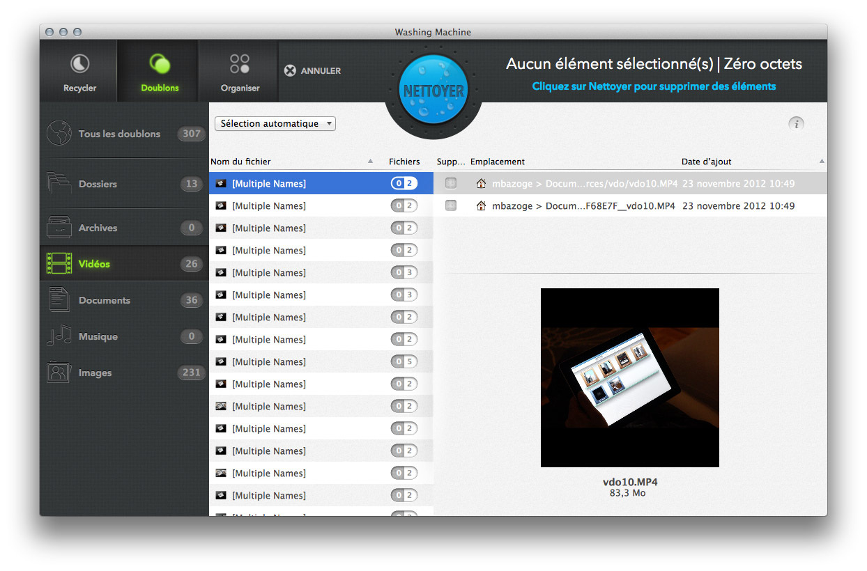Click the home icon beside rces/vdo/vdo10.MP4 path
The height and width of the screenshot is (571, 867).
coord(481,184)
